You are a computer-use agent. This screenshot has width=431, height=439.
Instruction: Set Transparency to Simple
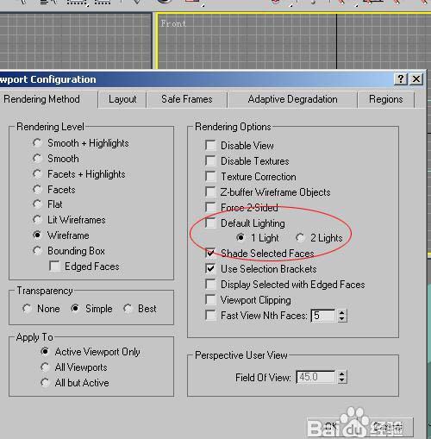point(75,309)
